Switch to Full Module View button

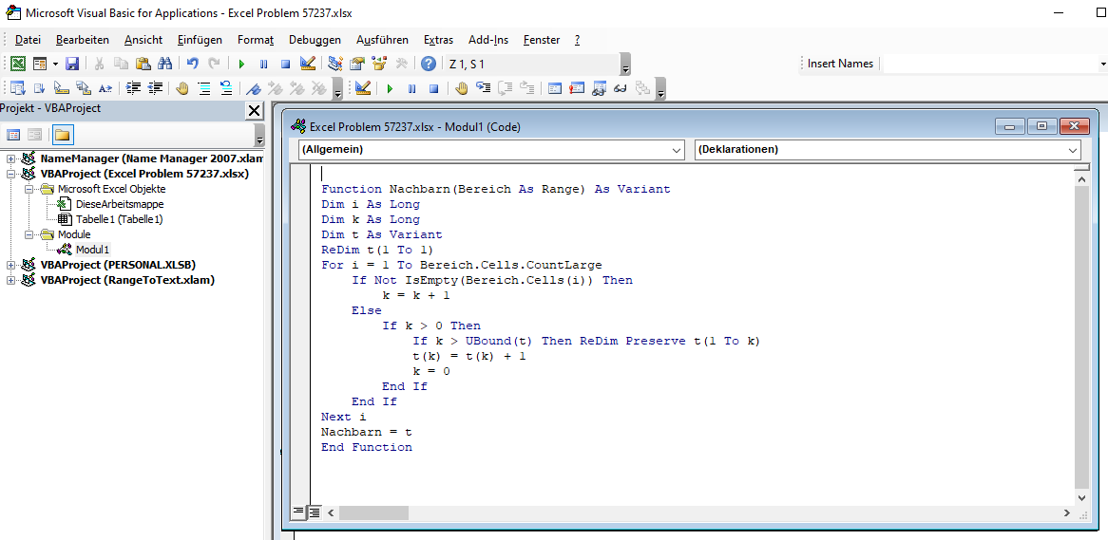(x=314, y=512)
